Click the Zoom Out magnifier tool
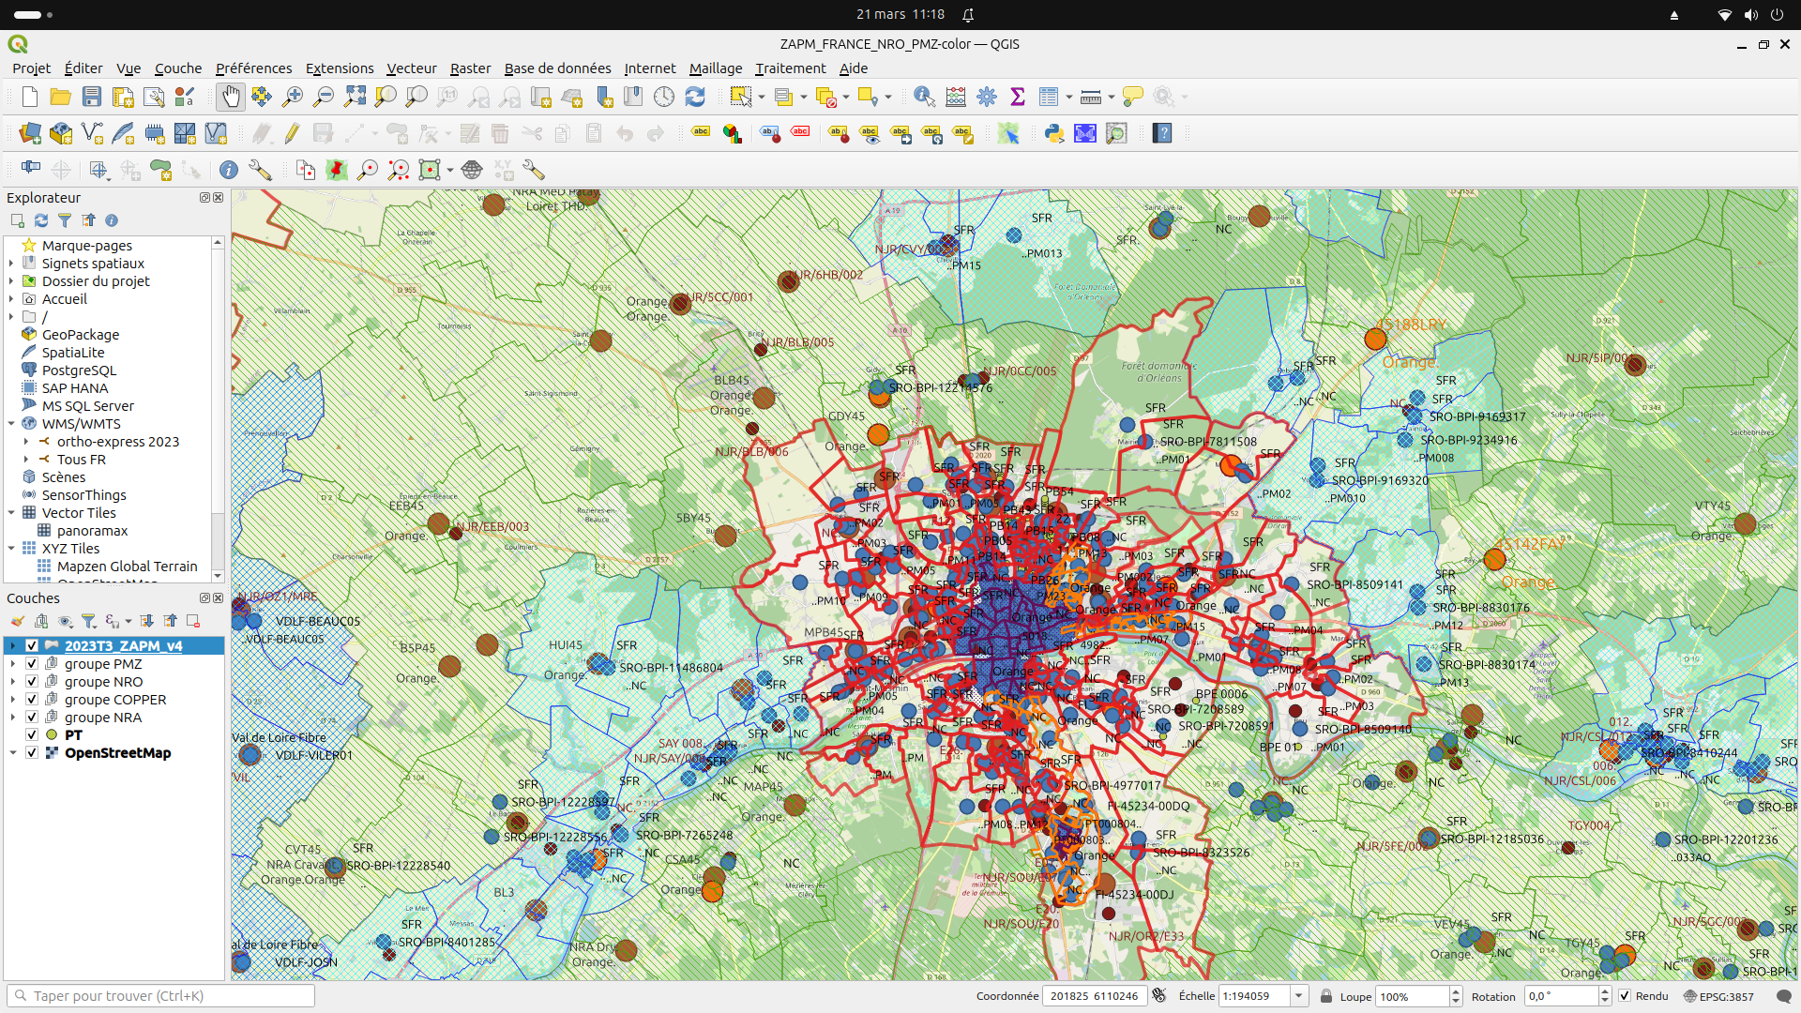Screen dimensions: 1801x1013 324,97
